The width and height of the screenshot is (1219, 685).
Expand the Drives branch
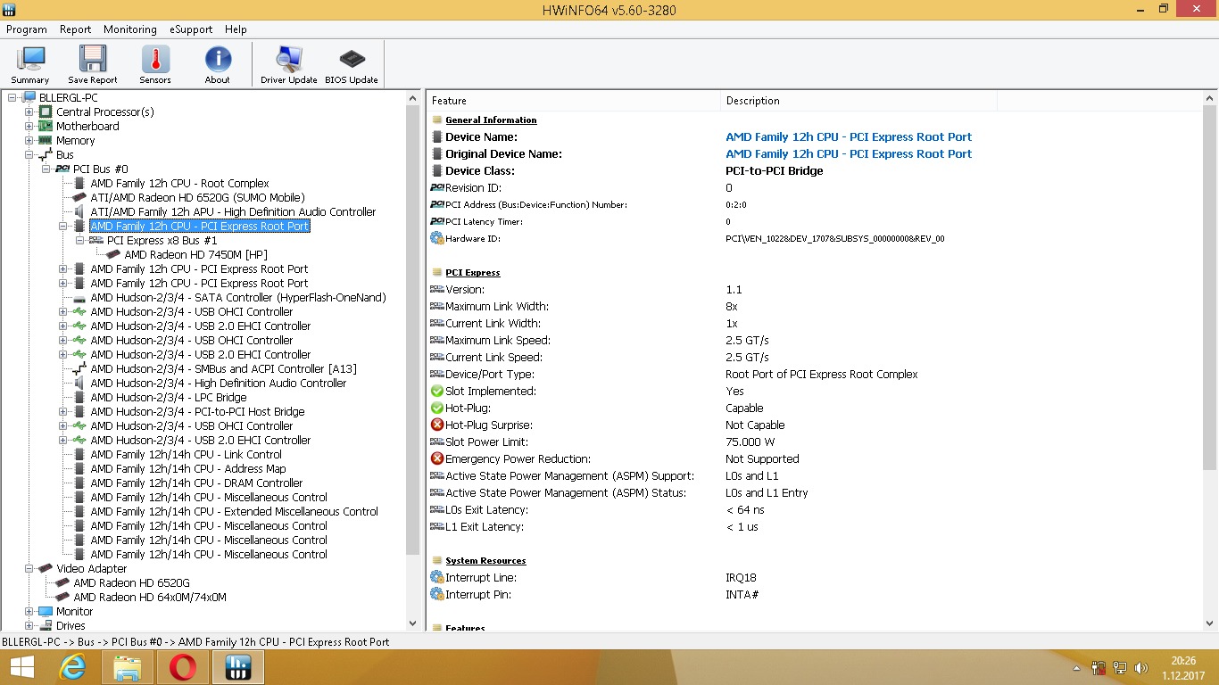pyautogui.click(x=29, y=625)
